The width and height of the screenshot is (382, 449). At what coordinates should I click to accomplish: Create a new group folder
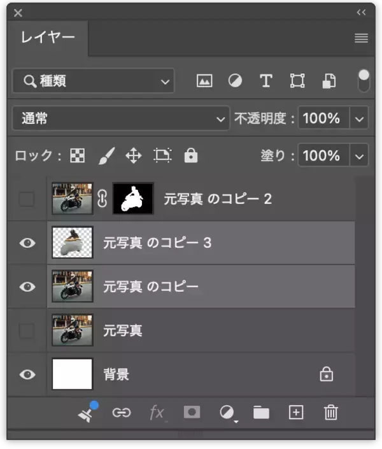pyautogui.click(x=261, y=413)
